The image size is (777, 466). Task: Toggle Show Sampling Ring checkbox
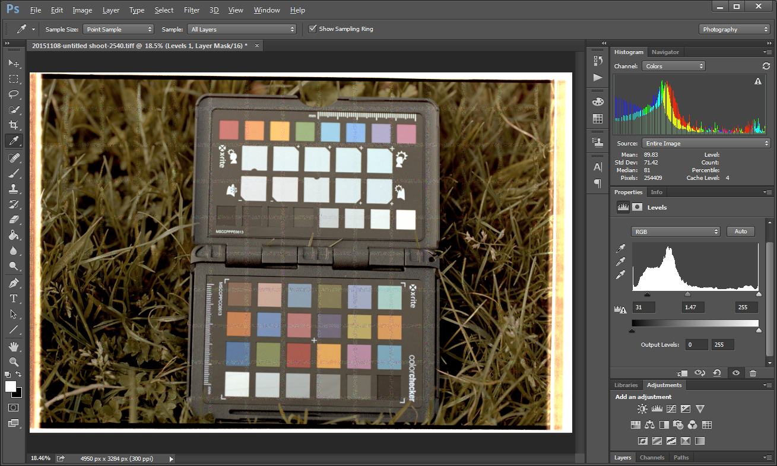[x=313, y=28]
